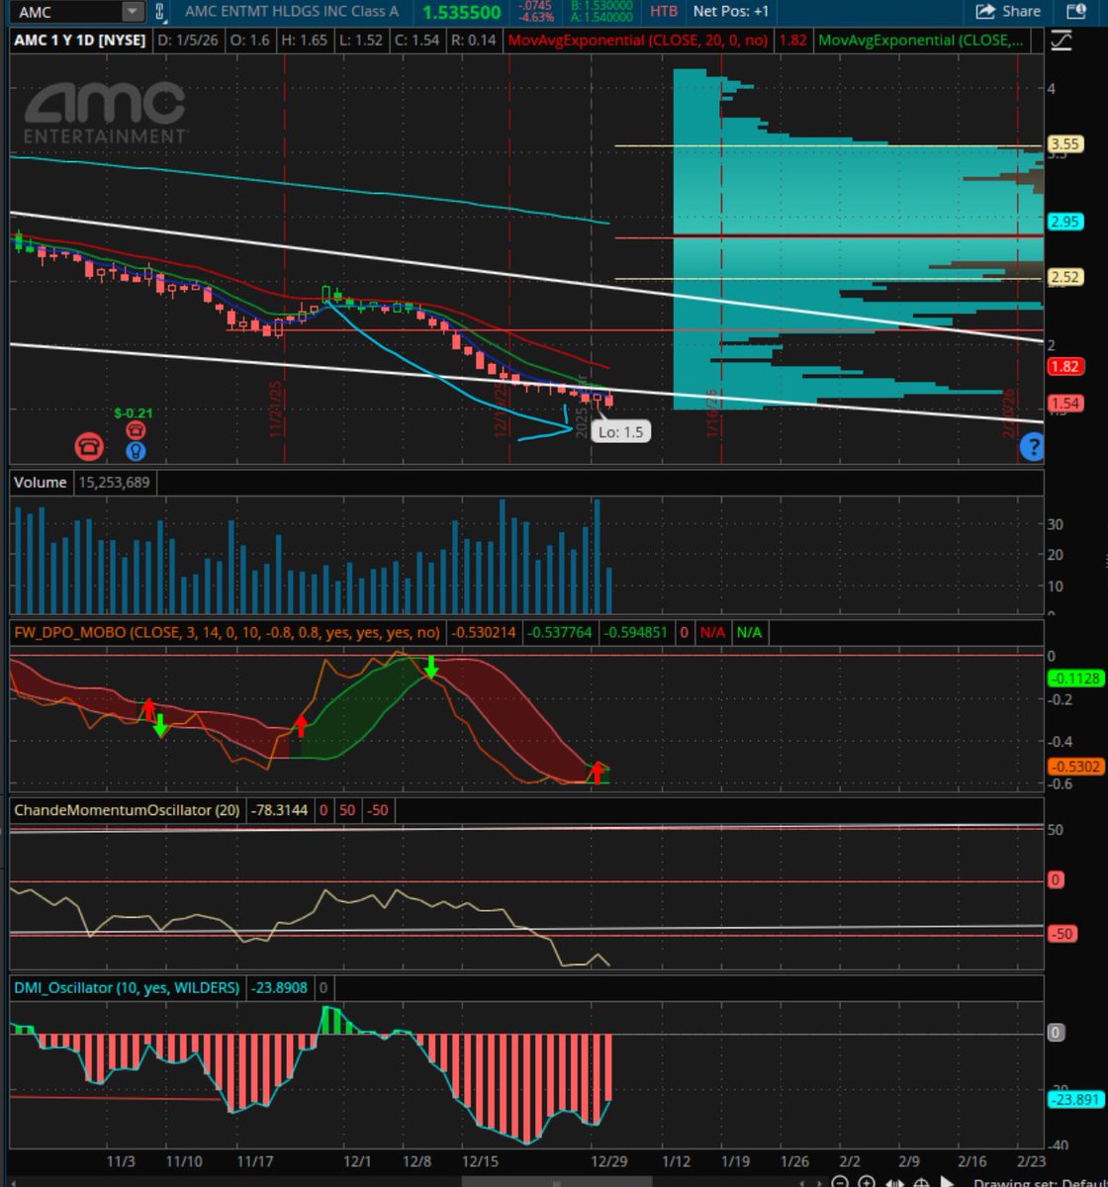
Task: Click the zoom out magnifier icon
Action: click(839, 1181)
